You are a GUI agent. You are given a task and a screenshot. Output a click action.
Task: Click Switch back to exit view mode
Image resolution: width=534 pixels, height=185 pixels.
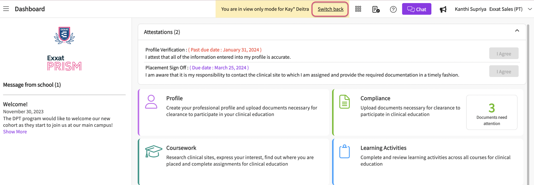[x=330, y=9]
